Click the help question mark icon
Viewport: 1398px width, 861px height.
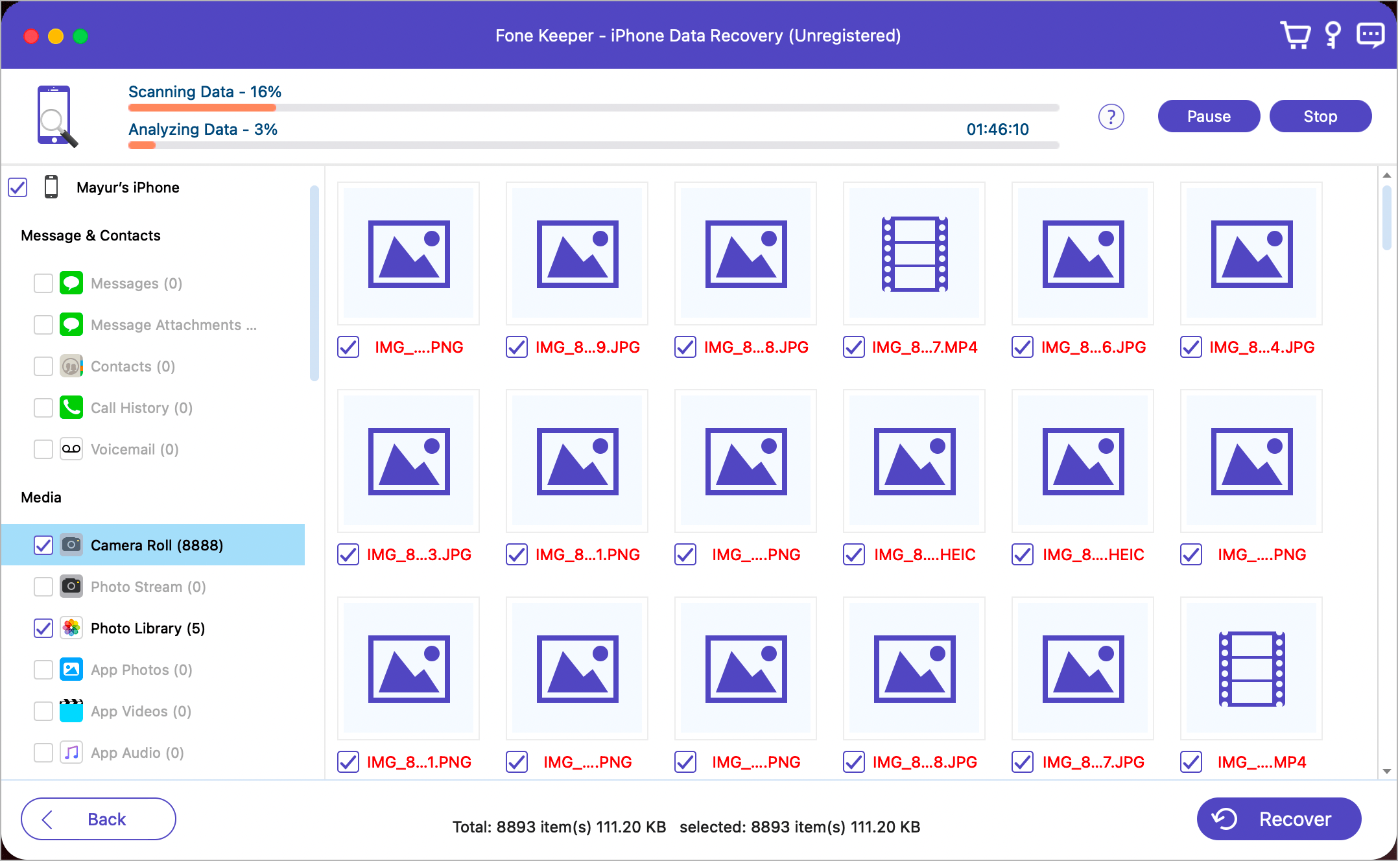1111,117
